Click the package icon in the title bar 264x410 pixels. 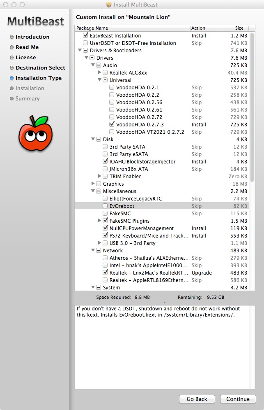tap(108, 5)
